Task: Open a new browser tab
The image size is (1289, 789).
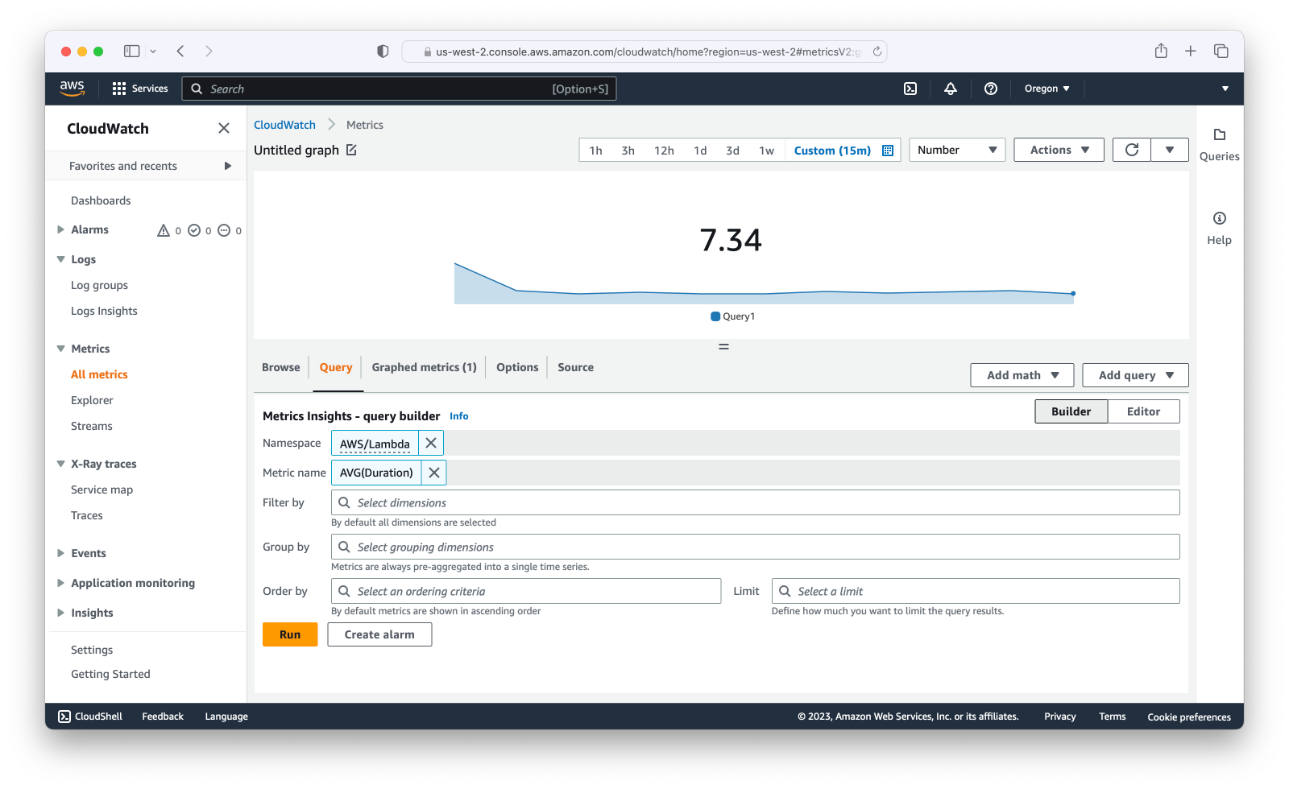Action: click(x=1191, y=51)
